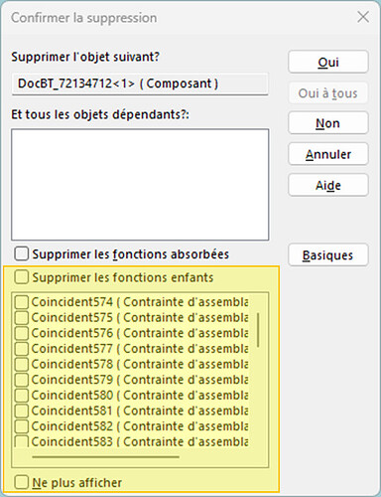Screen dimensions: 381x497
Task: Click inside the empty dependent objects list
Action: click(140, 185)
